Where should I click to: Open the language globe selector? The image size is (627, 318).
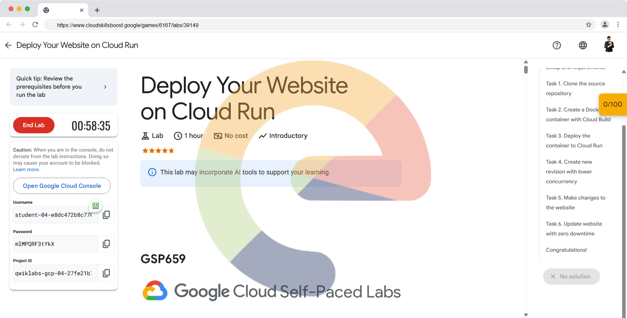pyautogui.click(x=583, y=45)
